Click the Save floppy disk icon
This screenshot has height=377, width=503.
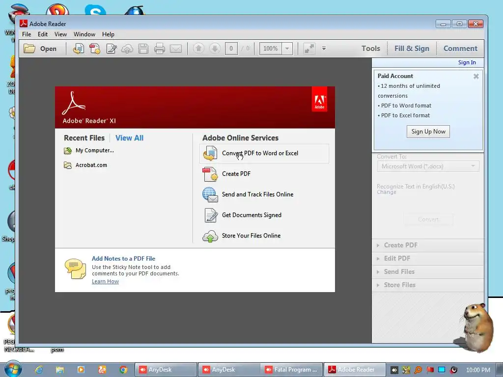click(x=143, y=49)
